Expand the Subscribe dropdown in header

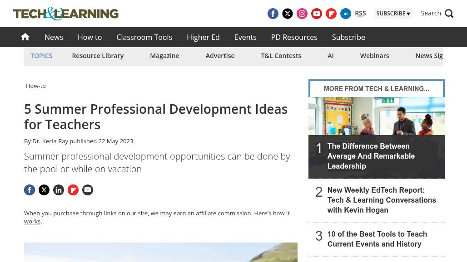393,14
